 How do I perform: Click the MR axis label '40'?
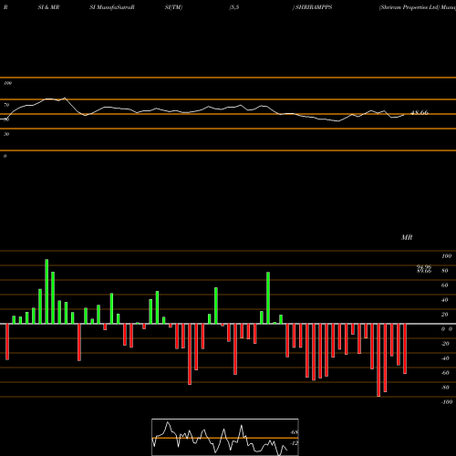click(445, 300)
